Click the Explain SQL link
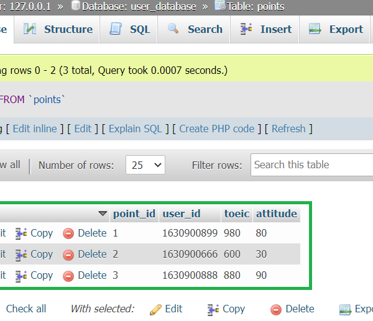 pos(135,129)
